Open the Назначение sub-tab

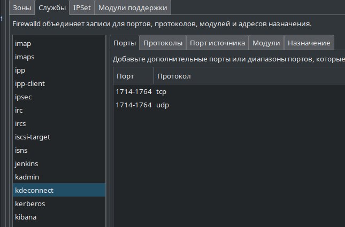[309, 43]
